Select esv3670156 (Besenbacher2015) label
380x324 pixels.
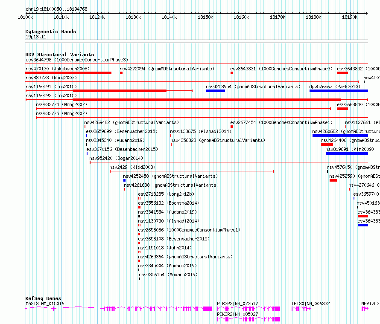click(122, 149)
